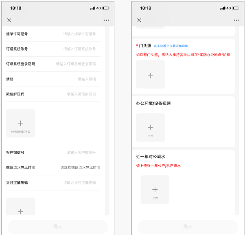Image resolution: width=245 pixels, height=235 pixels.
Task: Open the right screen's three-dot menu
Action: pyautogui.click(x=236, y=20)
